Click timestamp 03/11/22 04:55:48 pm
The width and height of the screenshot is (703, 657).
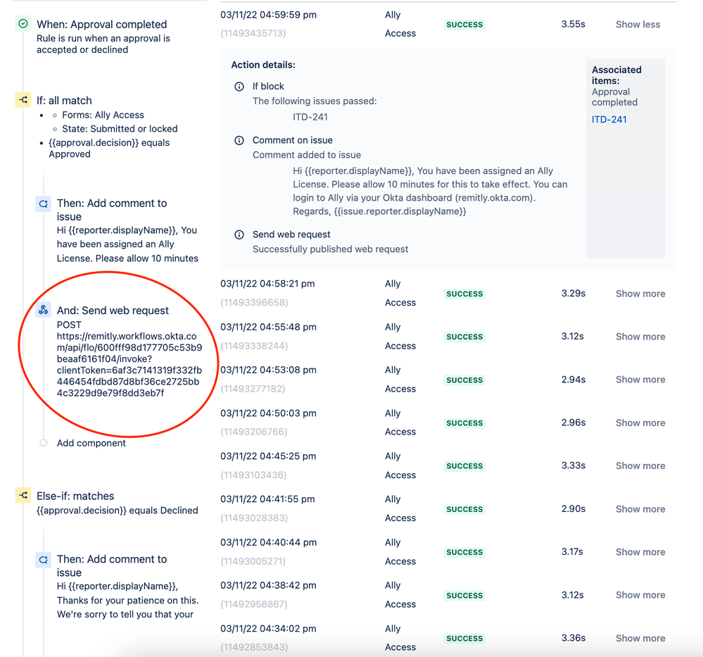pos(268,327)
